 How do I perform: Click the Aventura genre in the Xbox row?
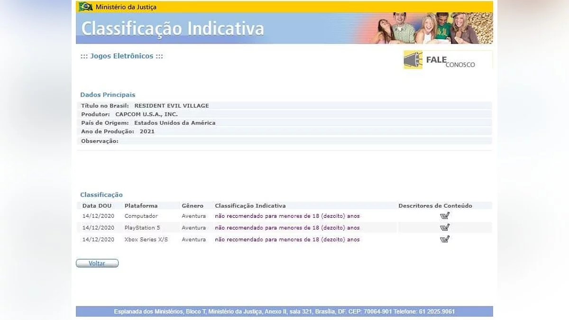[x=194, y=239]
